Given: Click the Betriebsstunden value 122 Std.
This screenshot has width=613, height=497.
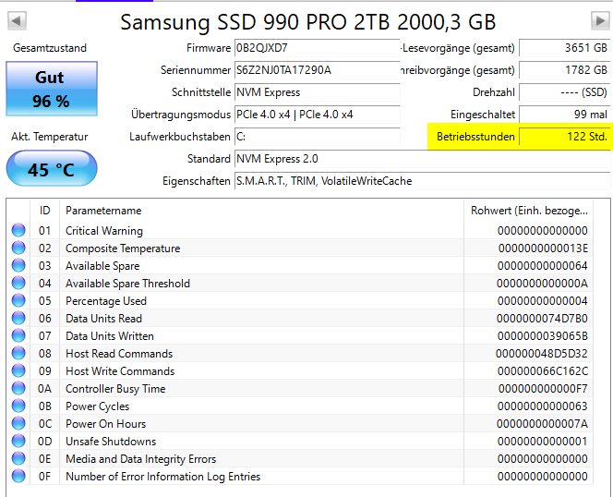Looking at the screenshot, I should coord(564,137).
